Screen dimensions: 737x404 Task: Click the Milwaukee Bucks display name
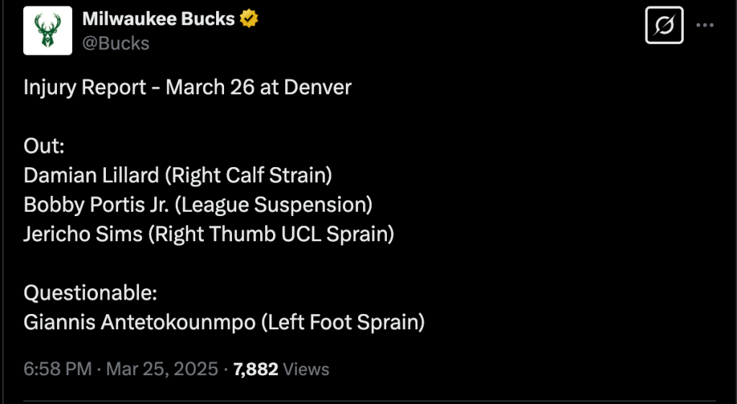point(158,19)
